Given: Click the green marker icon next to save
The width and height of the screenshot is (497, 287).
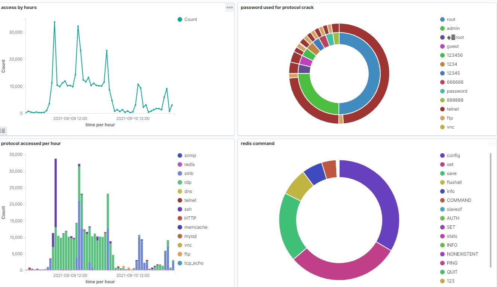Looking at the screenshot, I should (x=442, y=173).
